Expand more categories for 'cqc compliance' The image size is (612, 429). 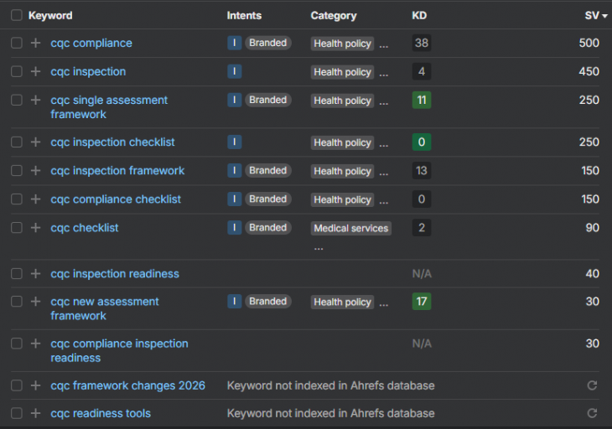(x=384, y=46)
